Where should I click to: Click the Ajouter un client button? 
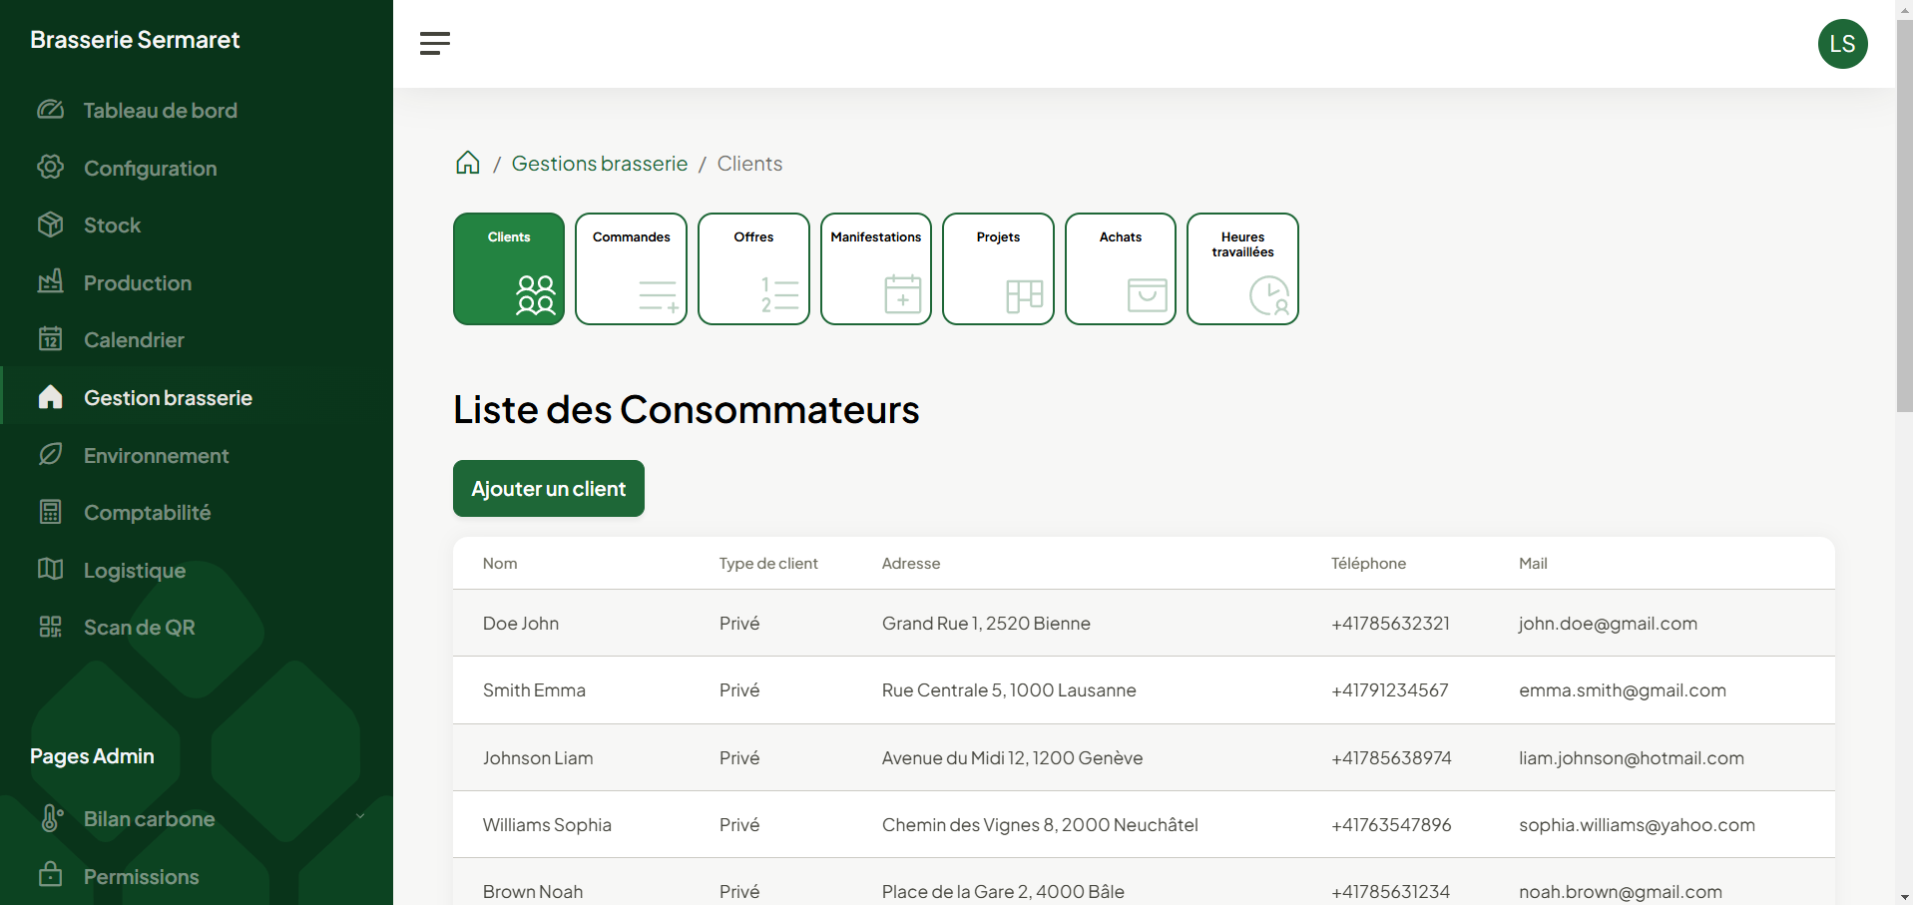click(548, 488)
